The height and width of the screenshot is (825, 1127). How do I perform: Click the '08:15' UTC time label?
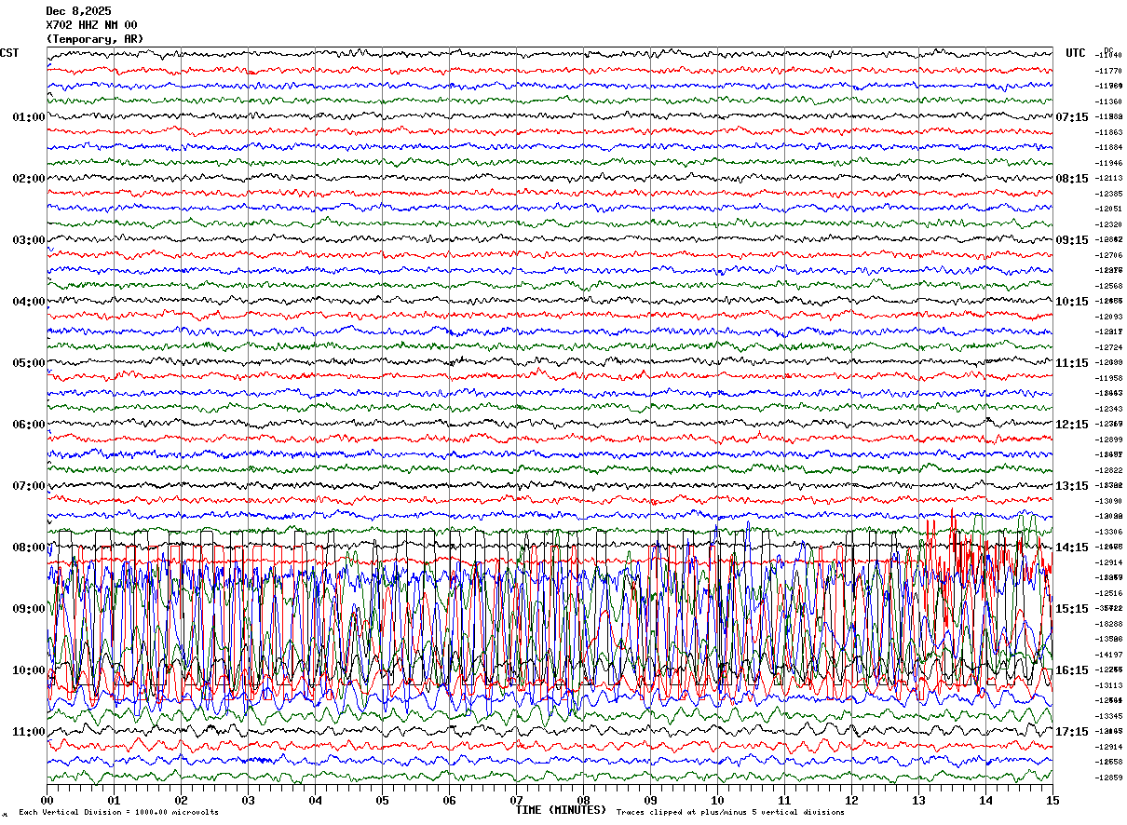1072,179
